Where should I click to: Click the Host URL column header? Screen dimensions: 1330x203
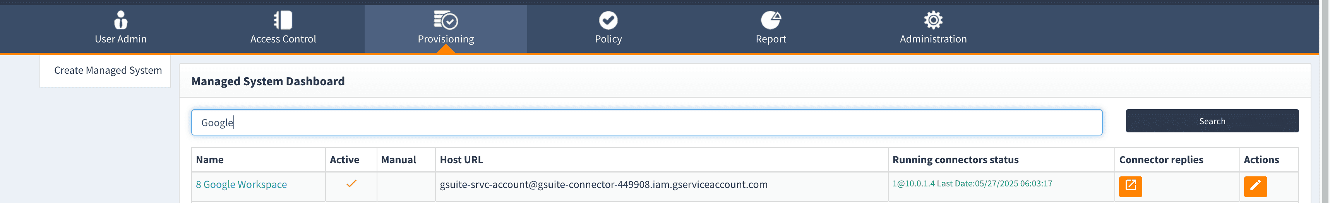(x=461, y=160)
